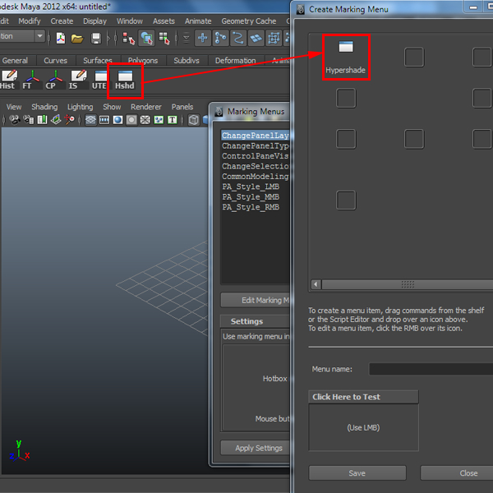Switch to the Deformation shelf tab

[236, 60]
